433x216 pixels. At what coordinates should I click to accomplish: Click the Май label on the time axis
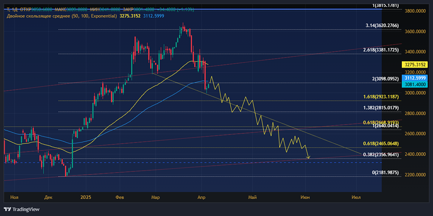coord(252,197)
